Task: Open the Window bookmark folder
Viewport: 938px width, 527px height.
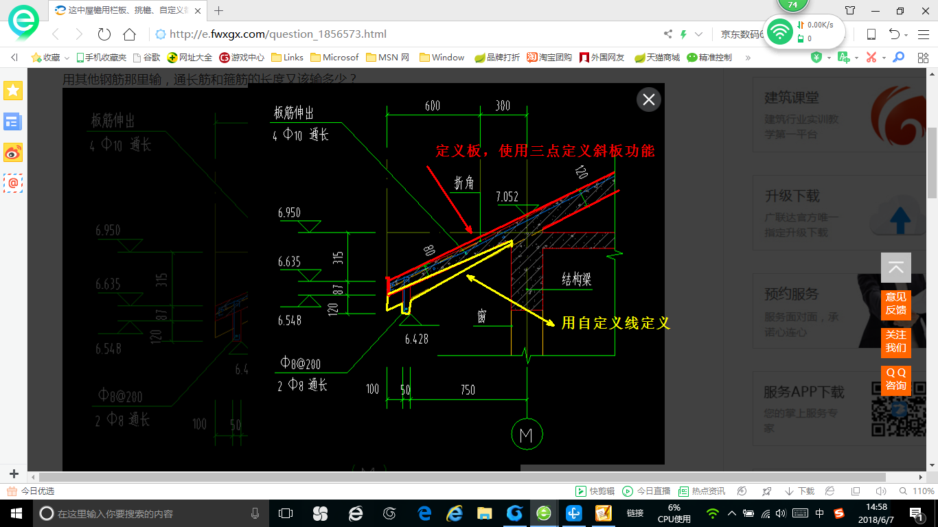Action: click(442, 58)
